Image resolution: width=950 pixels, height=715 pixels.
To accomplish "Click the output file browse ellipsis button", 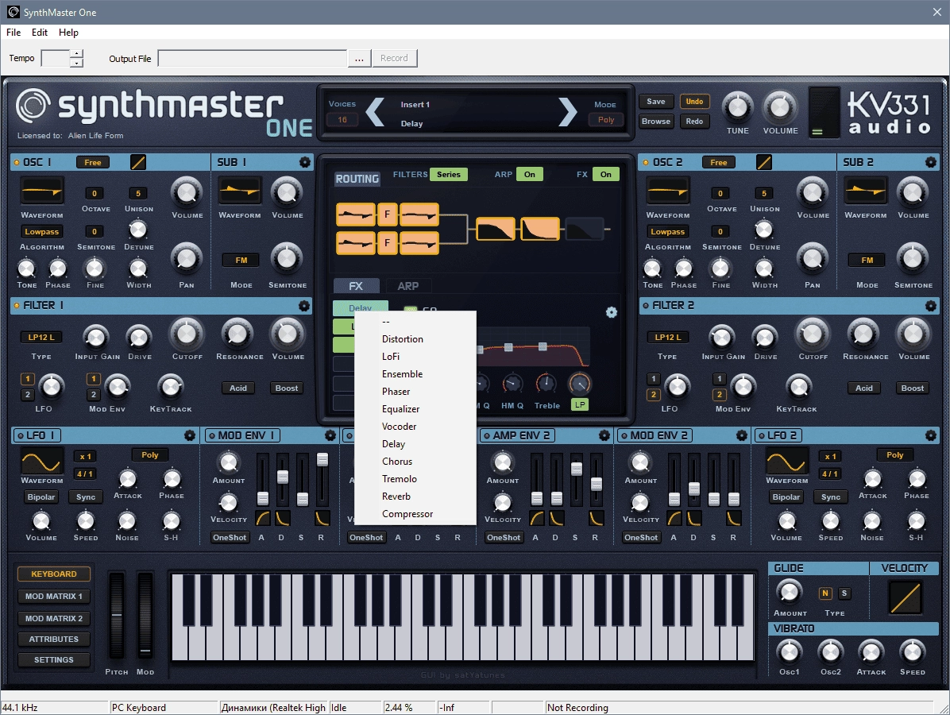I will [x=359, y=58].
